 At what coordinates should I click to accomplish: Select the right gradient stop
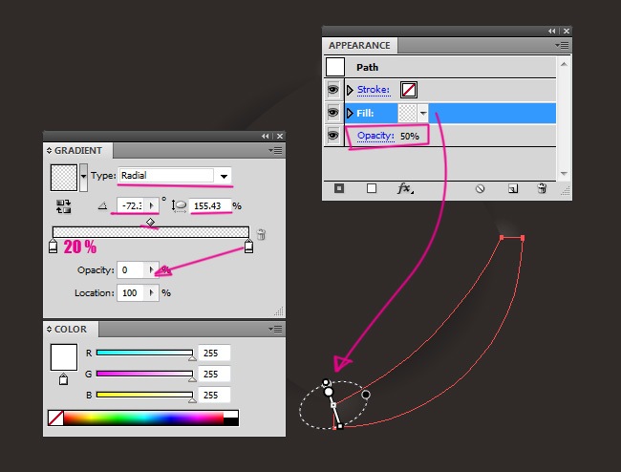tap(248, 246)
